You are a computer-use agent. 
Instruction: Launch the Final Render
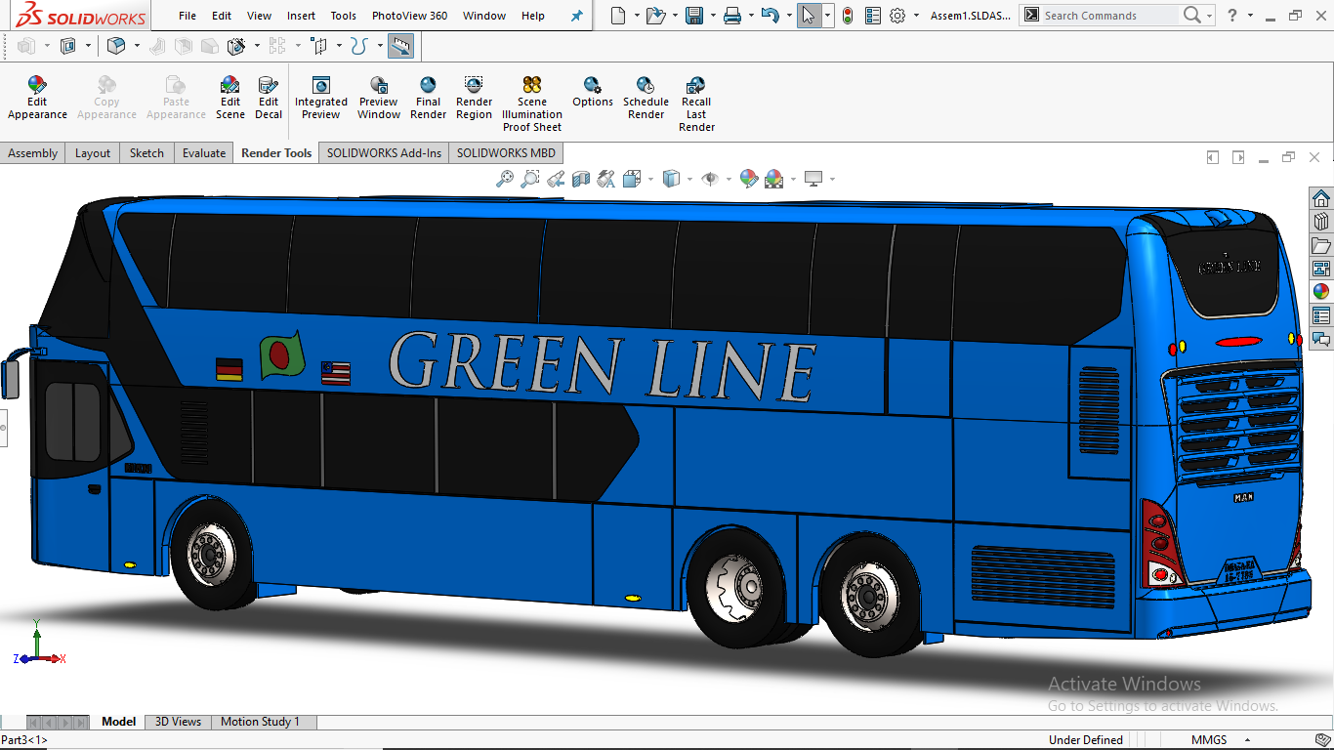click(x=428, y=98)
